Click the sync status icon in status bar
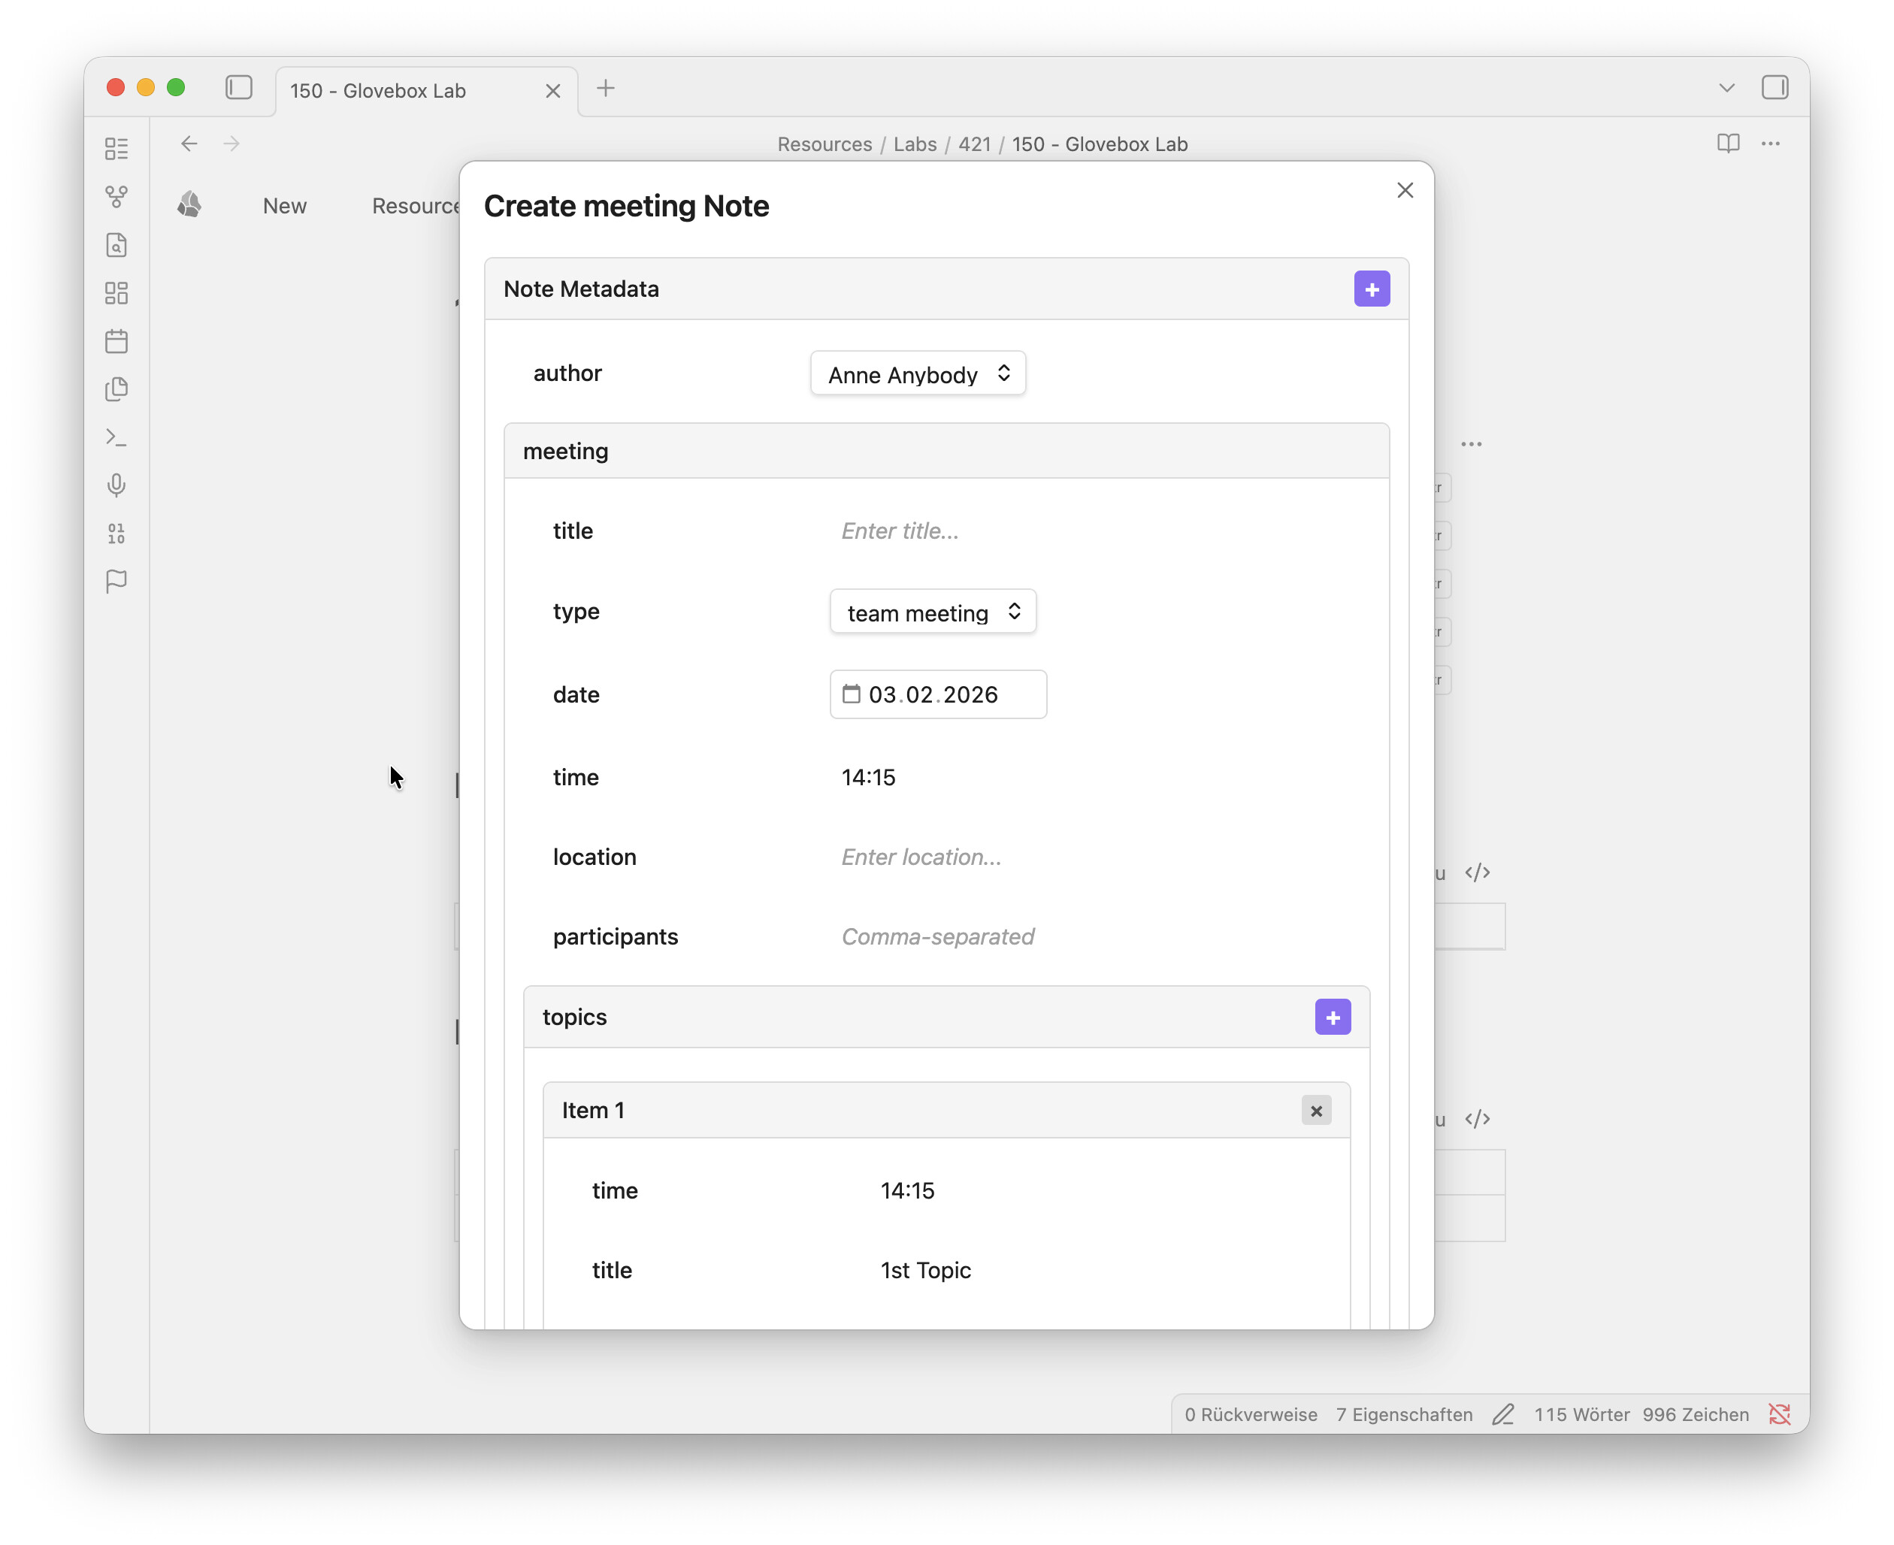The width and height of the screenshot is (1894, 1545). (1779, 1414)
